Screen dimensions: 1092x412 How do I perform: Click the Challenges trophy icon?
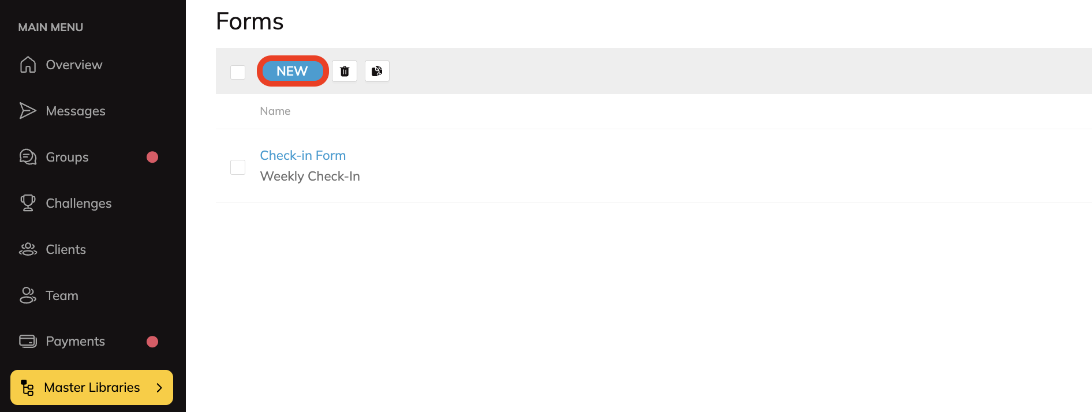click(28, 203)
